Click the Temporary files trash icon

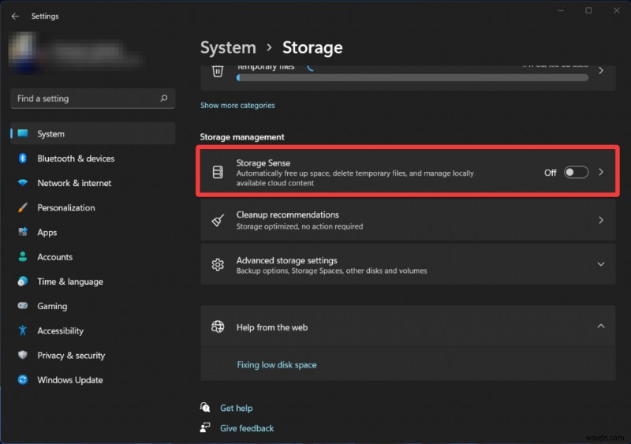tap(218, 71)
